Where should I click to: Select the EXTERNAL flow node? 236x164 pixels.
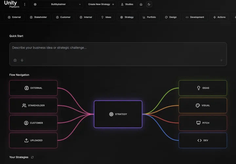[33, 88]
